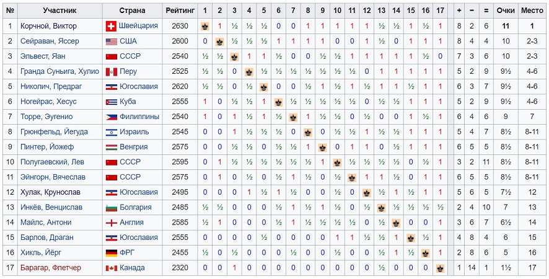Follow the Венгрия country link
Screen dimensions: 549x279
[x=133, y=147]
